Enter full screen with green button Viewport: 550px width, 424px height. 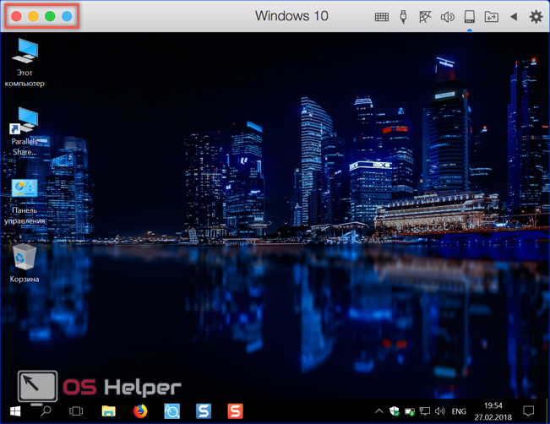(x=50, y=16)
